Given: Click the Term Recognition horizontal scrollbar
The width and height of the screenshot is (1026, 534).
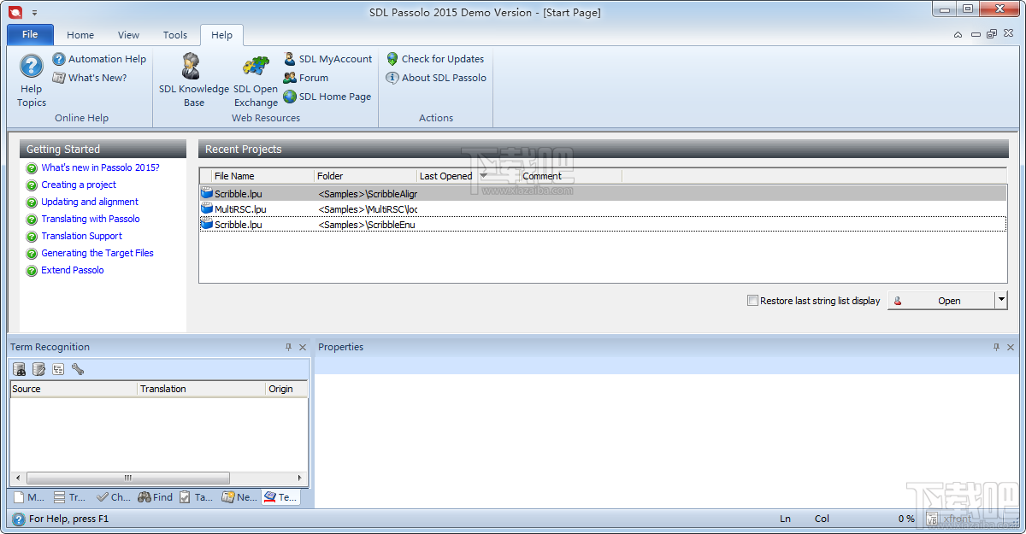Looking at the screenshot, I should click(x=157, y=478).
